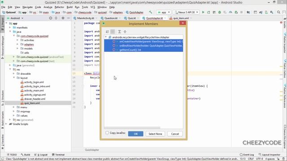
Task: Click Sort Alphabetically icon in Implement Members dialog
Action: [107, 32]
